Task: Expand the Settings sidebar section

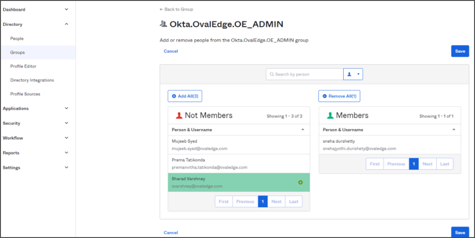Action: click(x=67, y=167)
